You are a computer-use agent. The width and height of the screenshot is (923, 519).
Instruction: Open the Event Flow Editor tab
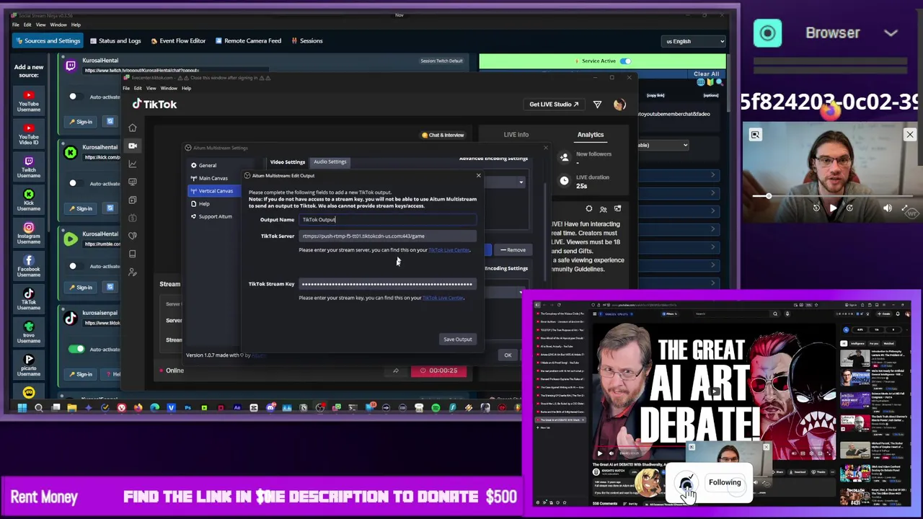pyautogui.click(x=178, y=41)
